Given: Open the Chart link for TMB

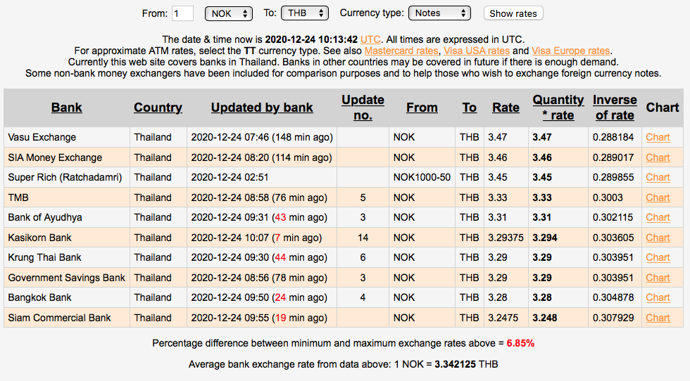Looking at the screenshot, I should pos(658,198).
